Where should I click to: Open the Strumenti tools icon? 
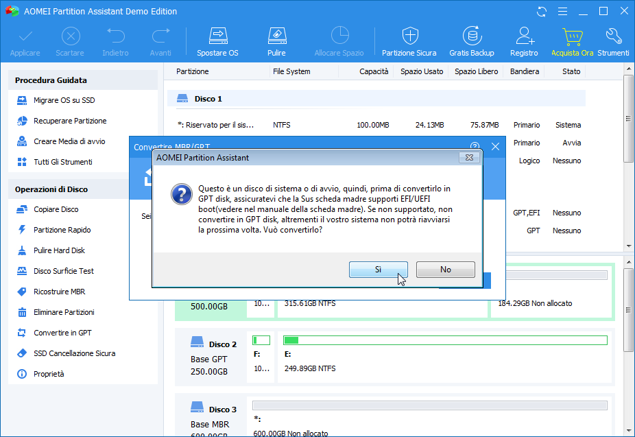coord(613,42)
